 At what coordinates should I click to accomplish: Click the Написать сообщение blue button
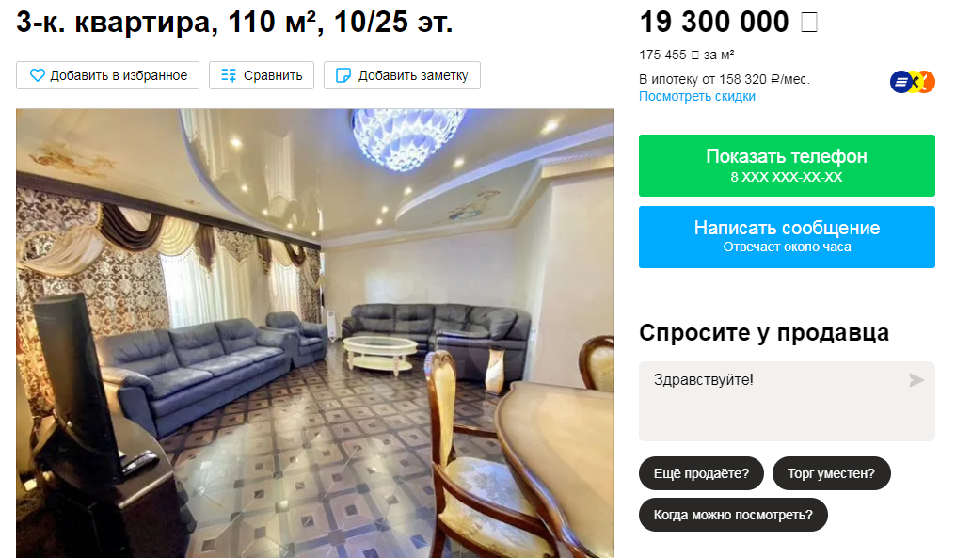coord(787,236)
